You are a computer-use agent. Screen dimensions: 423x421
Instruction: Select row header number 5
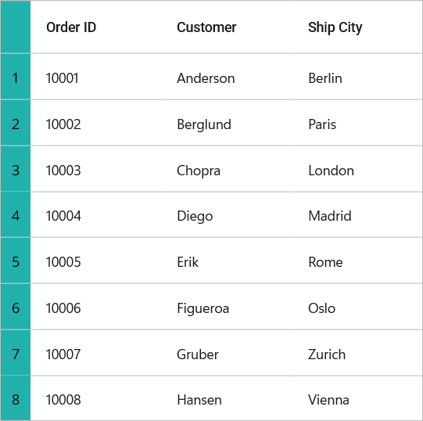tap(16, 261)
